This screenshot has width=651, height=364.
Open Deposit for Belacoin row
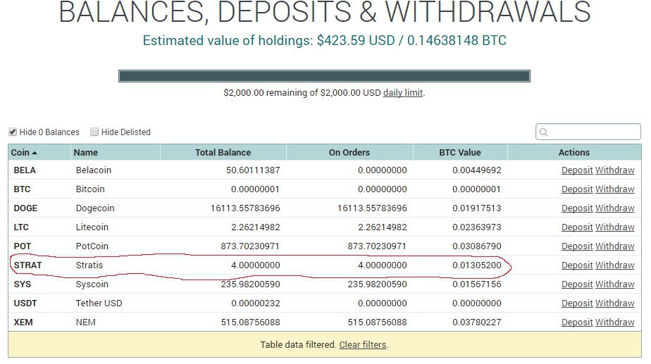coord(577,170)
